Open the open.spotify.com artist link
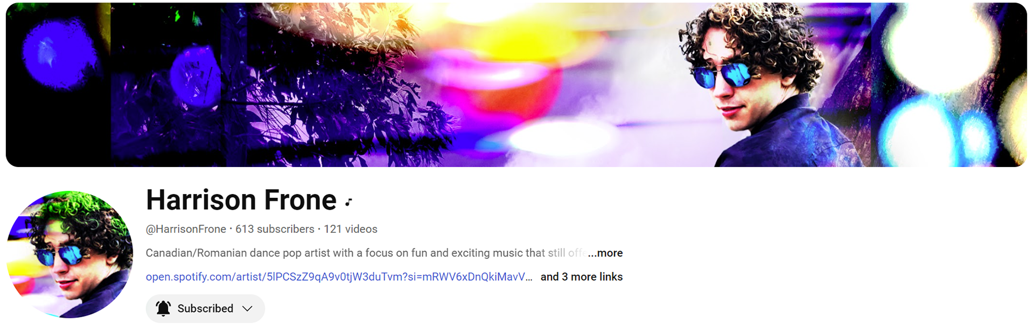1034x333 pixels. tap(339, 276)
